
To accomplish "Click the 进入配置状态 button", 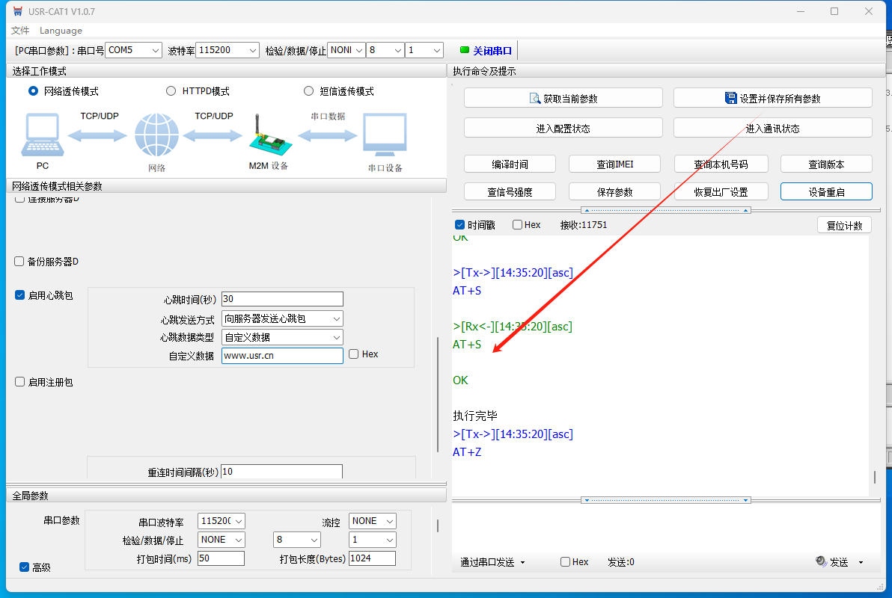I will (563, 128).
